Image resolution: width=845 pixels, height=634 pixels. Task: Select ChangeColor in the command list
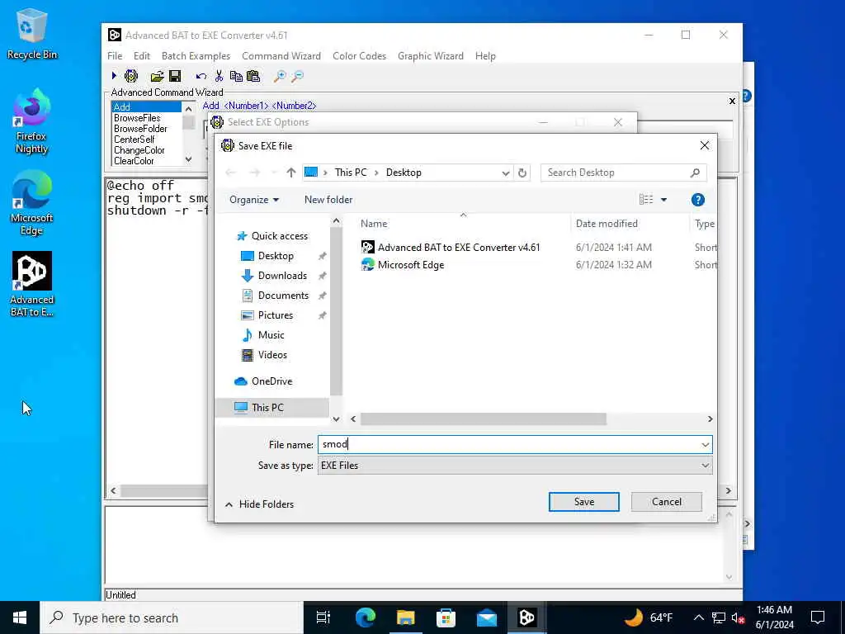point(139,150)
